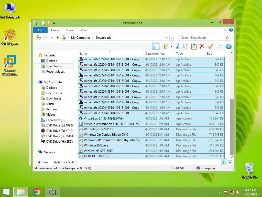This screenshot has width=262, height=197.
Task: Open the recent locations dropdown
Action: point(52,38)
